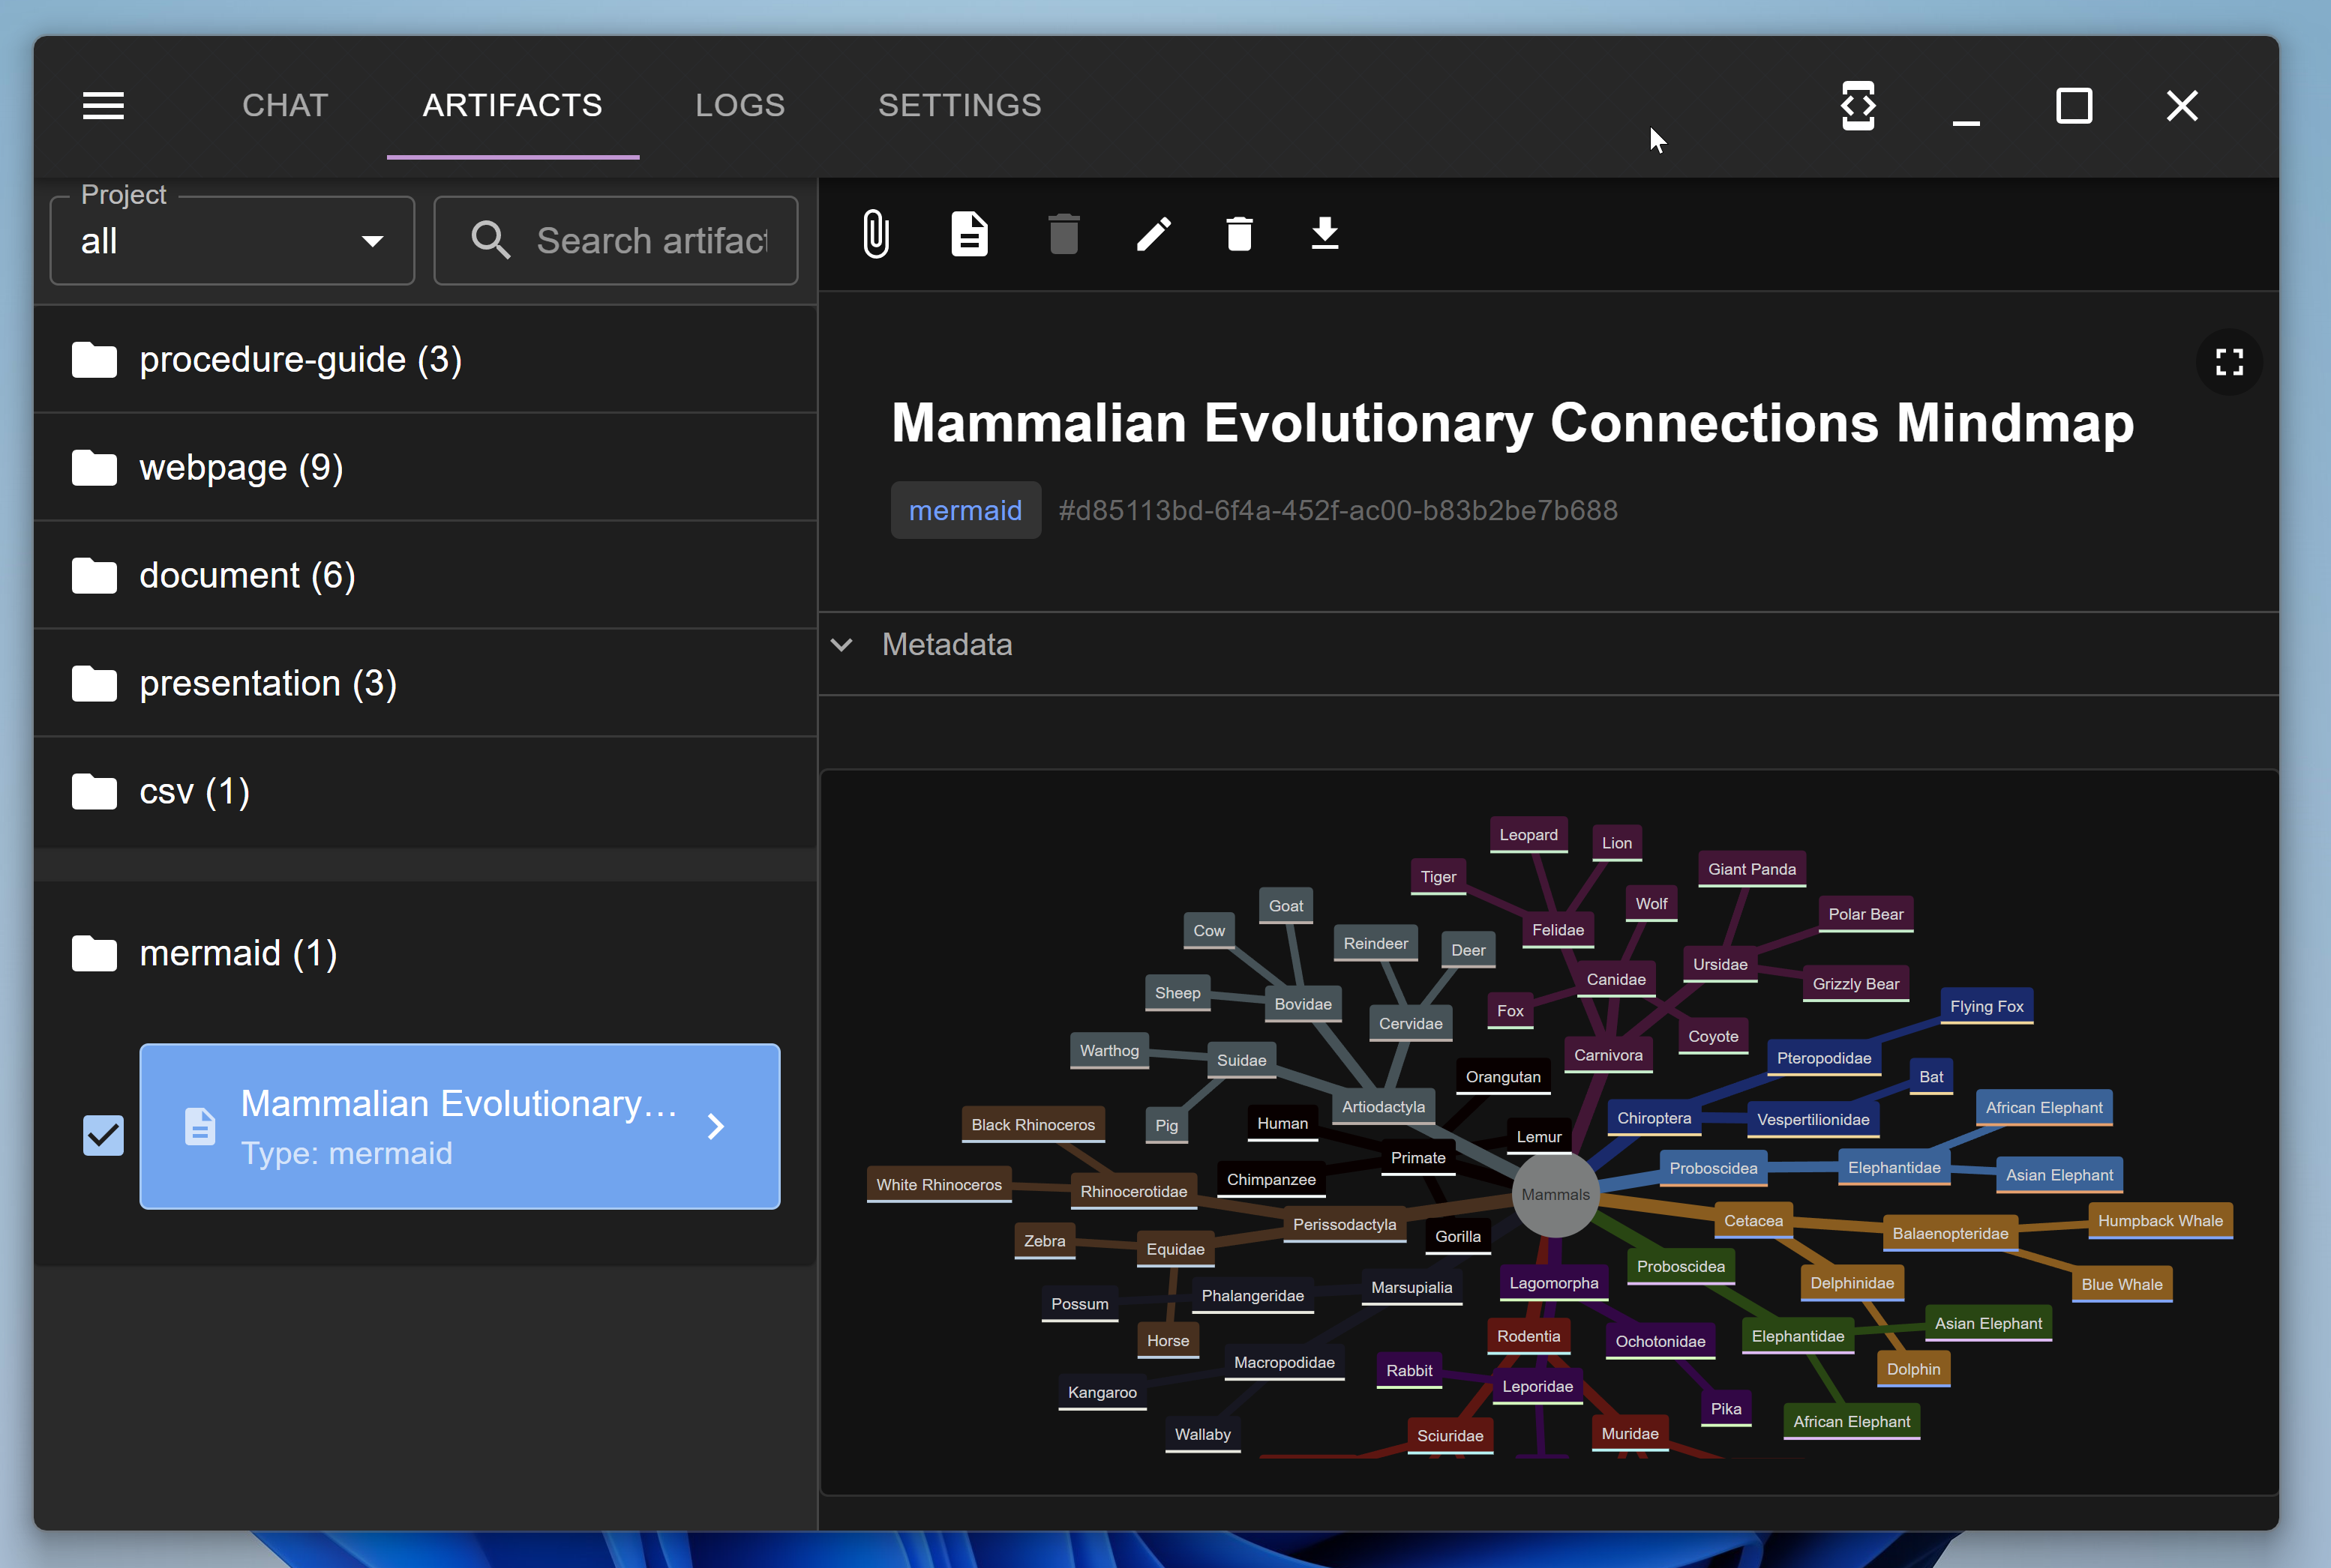Viewport: 2331px width, 1568px height.
Task: Click the Vespertilionidae node
Action: click(1813, 1120)
